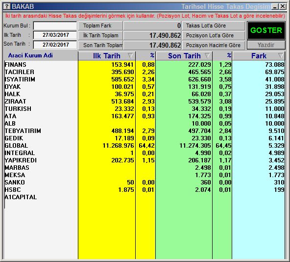
Task: Minimize the BAKAB window
Action: pos(275,7)
